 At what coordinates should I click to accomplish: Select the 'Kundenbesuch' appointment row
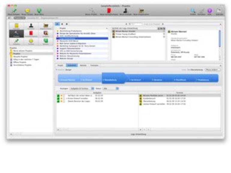(x=180, y=98)
